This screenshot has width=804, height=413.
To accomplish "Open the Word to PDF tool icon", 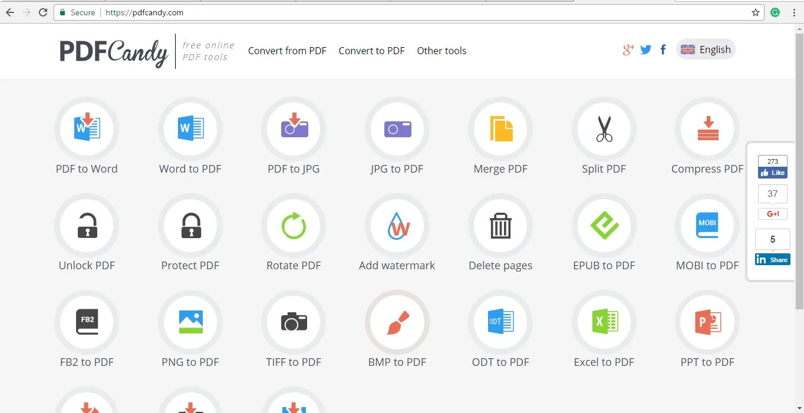I will (190, 129).
